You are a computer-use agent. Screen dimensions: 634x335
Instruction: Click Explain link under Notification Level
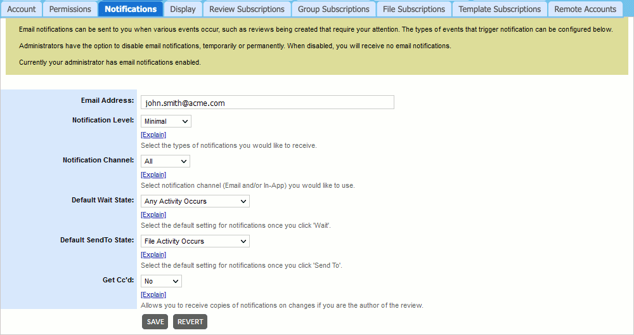[x=153, y=135]
